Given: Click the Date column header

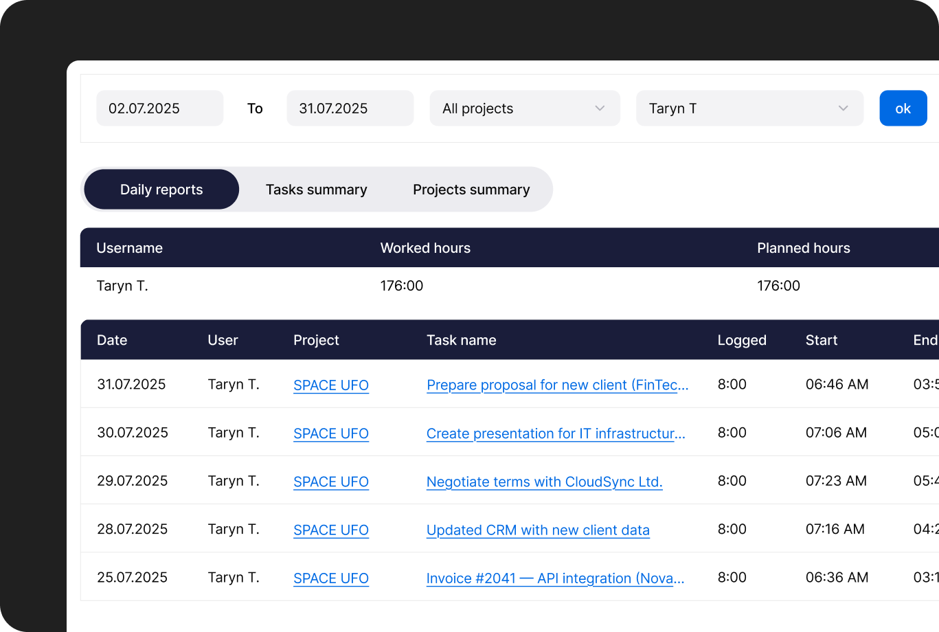Looking at the screenshot, I should tap(112, 340).
